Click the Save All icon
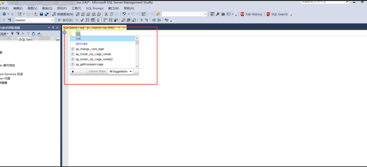This screenshot has width=367, height=167. click(47, 14)
